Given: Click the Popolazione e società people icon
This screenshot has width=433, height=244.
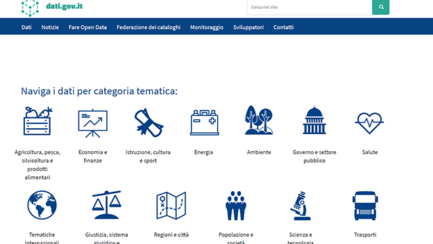Looking at the screenshot, I should tap(236, 205).
